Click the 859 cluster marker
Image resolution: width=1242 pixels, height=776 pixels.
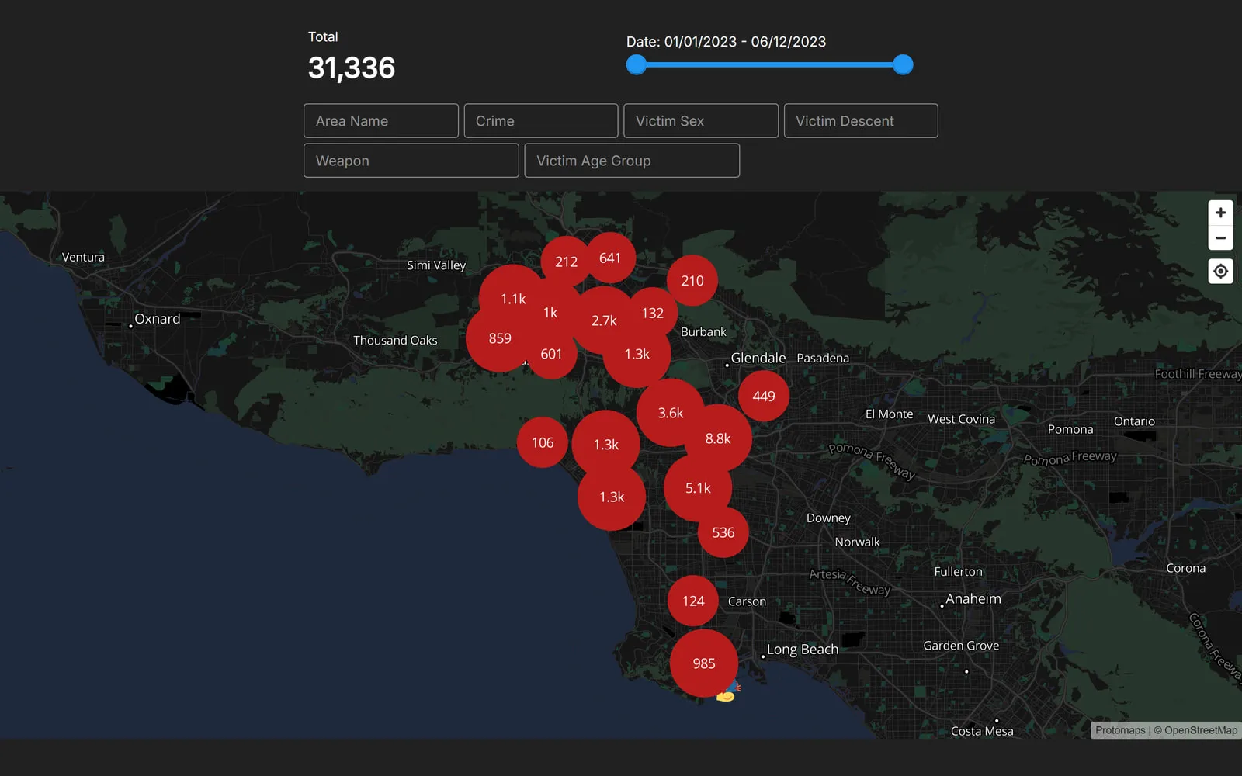click(x=500, y=338)
